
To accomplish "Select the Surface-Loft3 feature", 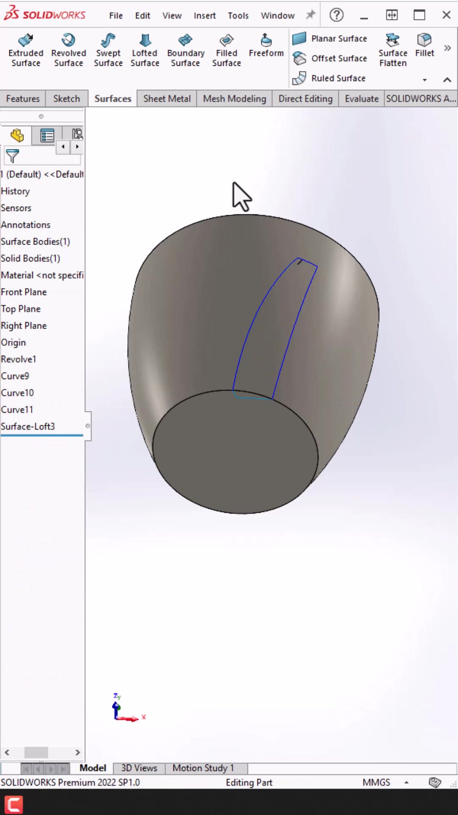I will (28, 426).
